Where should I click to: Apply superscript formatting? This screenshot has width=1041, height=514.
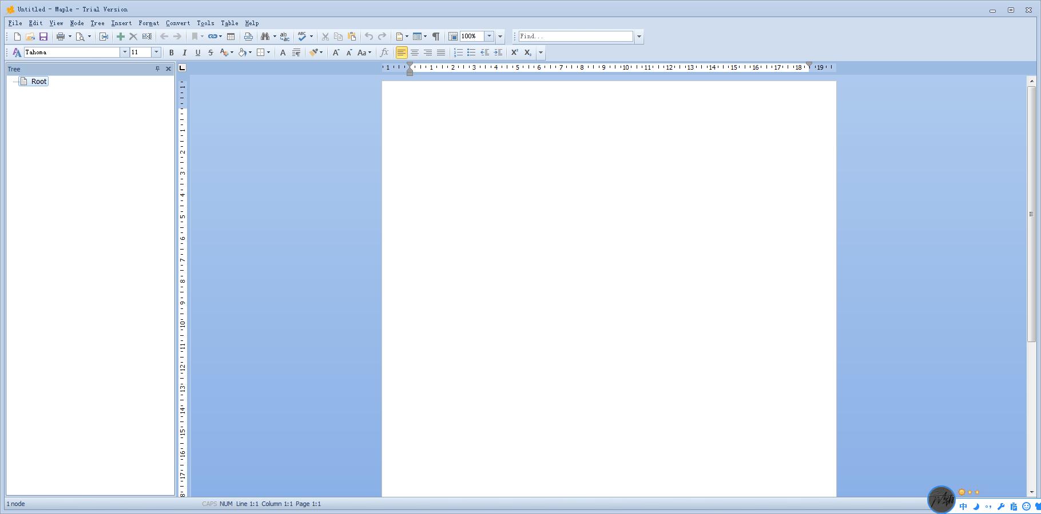[514, 53]
